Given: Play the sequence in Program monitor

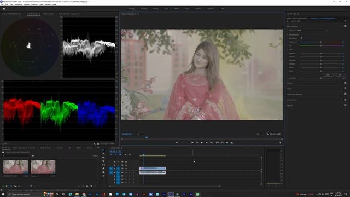Looking at the screenshot, I should tap(202, 143).
